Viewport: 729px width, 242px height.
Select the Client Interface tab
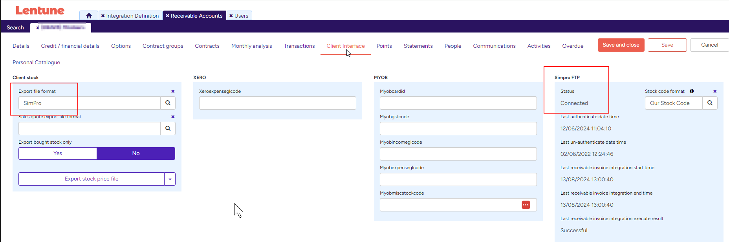[x=346, y=46]
